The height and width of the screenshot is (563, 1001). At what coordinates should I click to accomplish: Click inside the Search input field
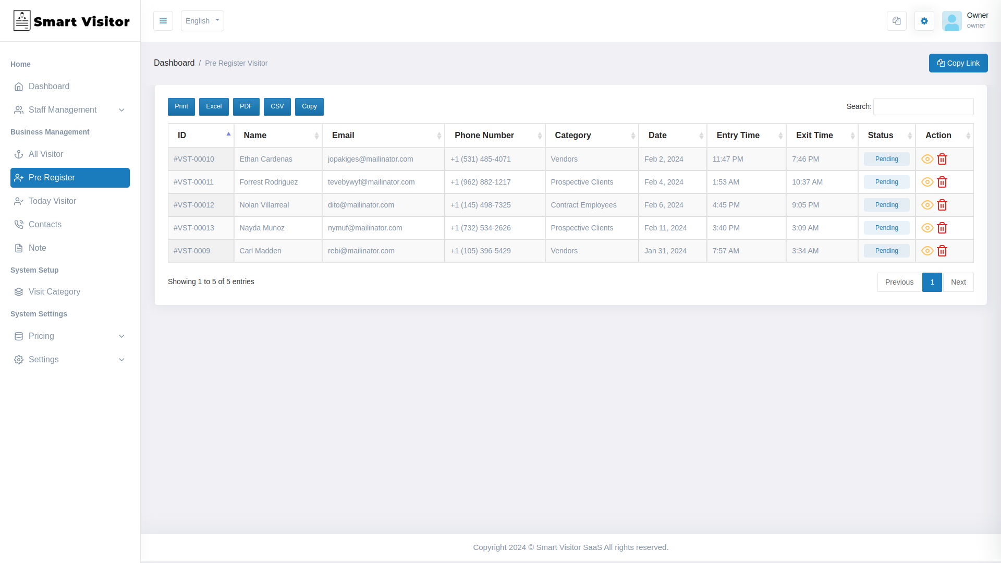923,106
